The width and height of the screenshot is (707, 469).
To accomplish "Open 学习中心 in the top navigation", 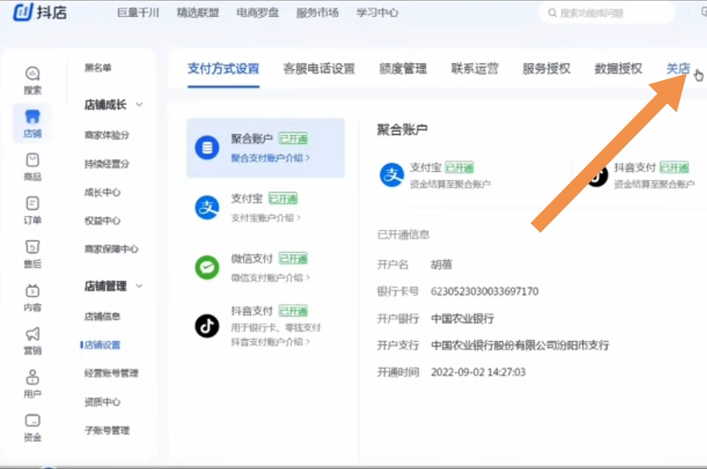I will pyautogui.click(x=377, y=12).
